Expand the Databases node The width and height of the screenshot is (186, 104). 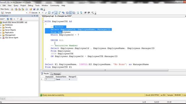(x=1, y=25)
